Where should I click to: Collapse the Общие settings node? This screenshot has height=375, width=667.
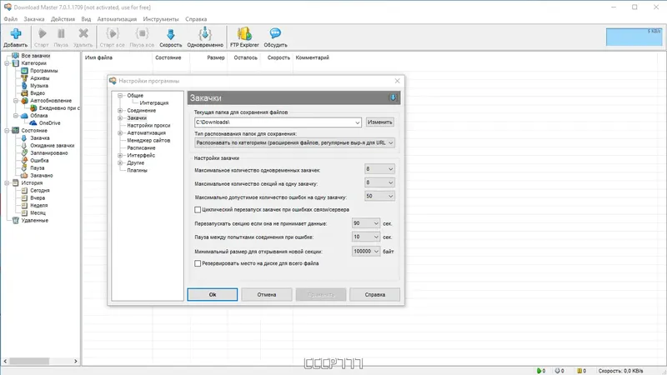[120, 96]
